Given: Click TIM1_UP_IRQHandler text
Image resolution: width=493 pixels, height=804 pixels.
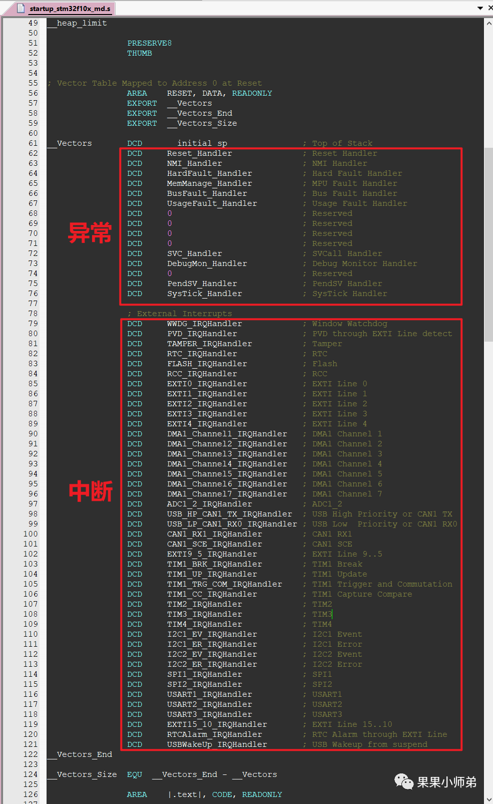Looking at the screenshot, I should tap(212, 574).
